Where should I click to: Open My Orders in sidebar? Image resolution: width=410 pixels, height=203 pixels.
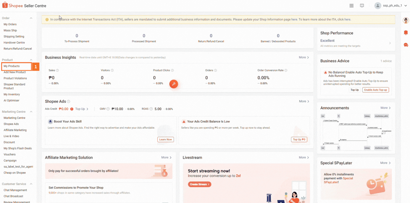point(10,24)
